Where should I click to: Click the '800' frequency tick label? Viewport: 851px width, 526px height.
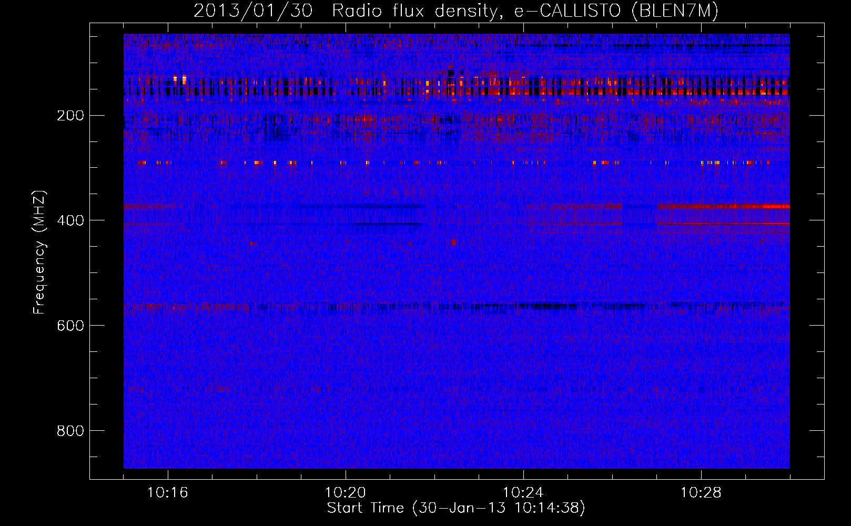tap(70, 431)
